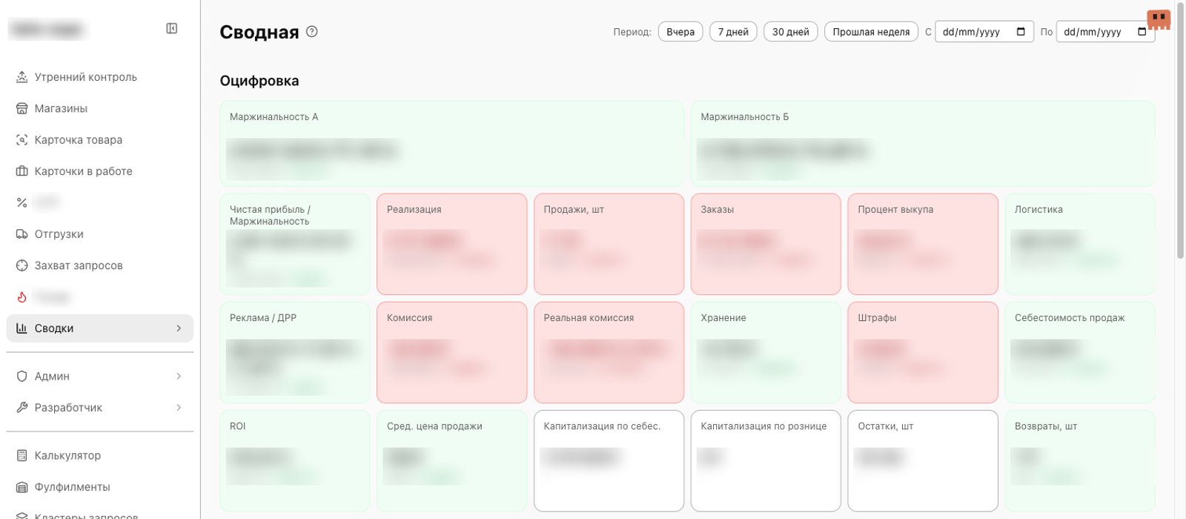Screen dimensions: 1186x519
Task: Click the Карточка товара scan icon
Action: click(22, 139)
